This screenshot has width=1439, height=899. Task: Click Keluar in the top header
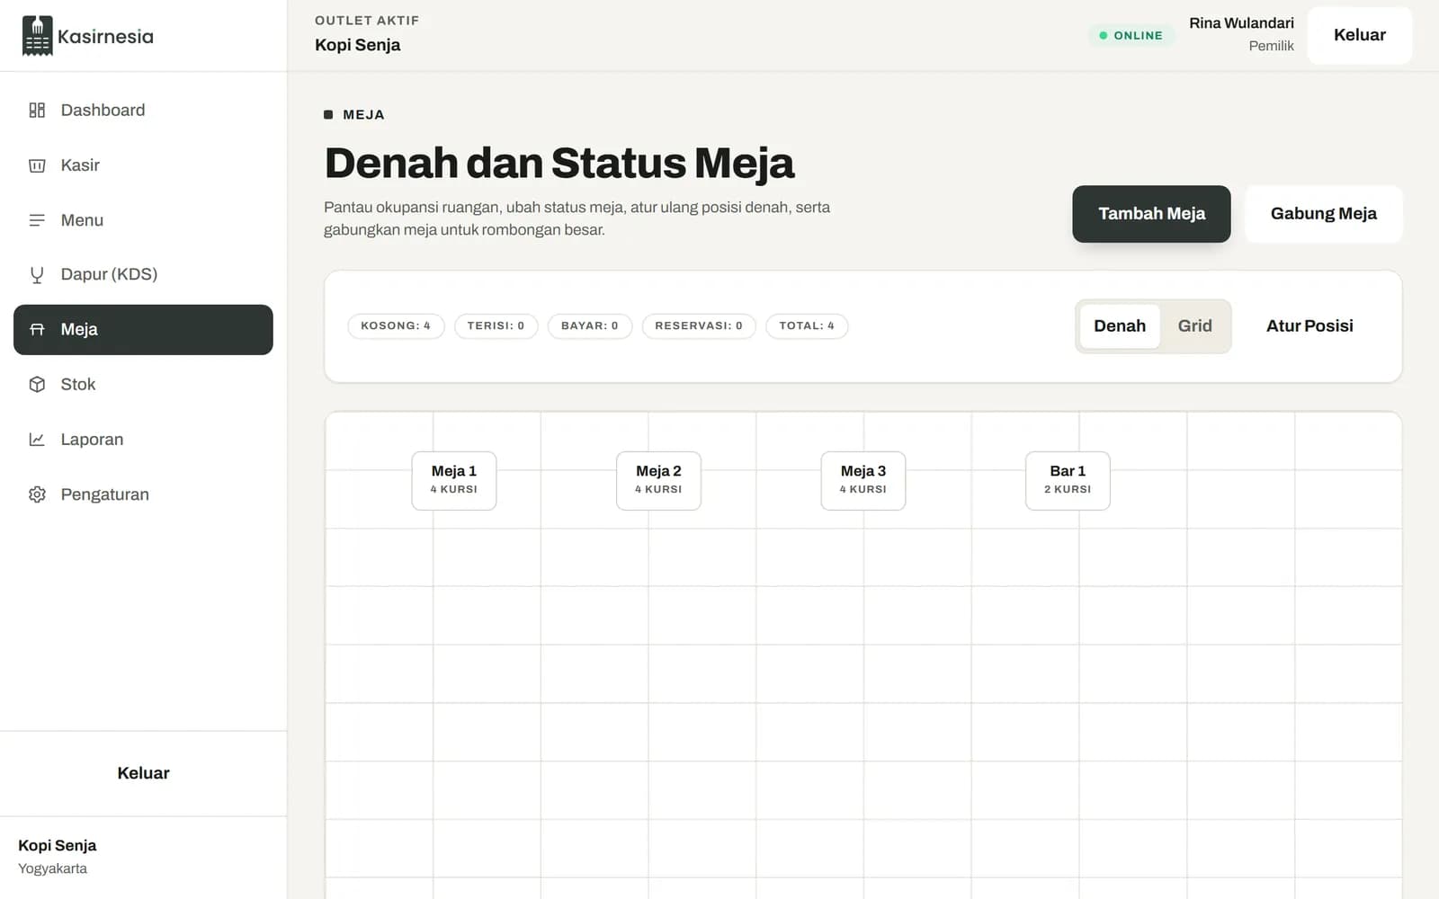pos(1359,35)
